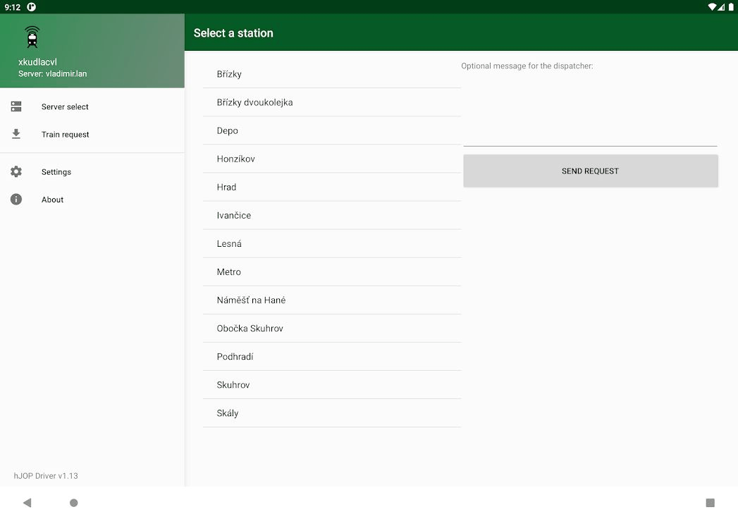Image resolution: width=738 pixels, height=519 pixels.
Task: Click the hJOP Driver v1.13 label
Action: pyautogui.click(x=44, y=476)
